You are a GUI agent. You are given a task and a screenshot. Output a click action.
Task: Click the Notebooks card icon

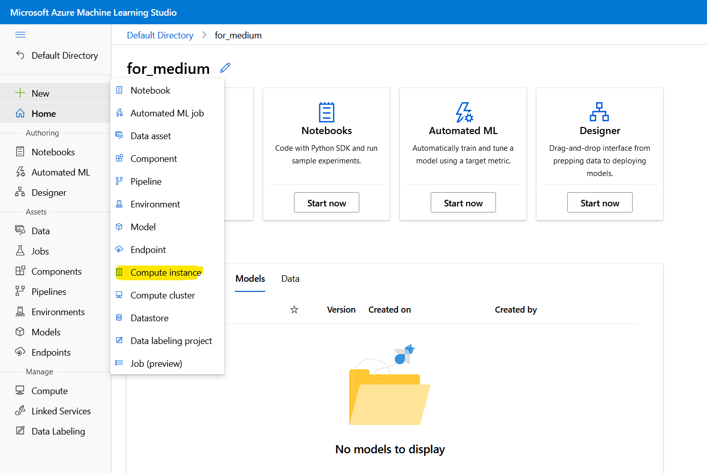(326, 112)
